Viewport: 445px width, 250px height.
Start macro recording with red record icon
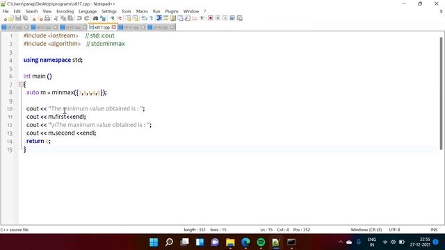click(x=210, y=19)
